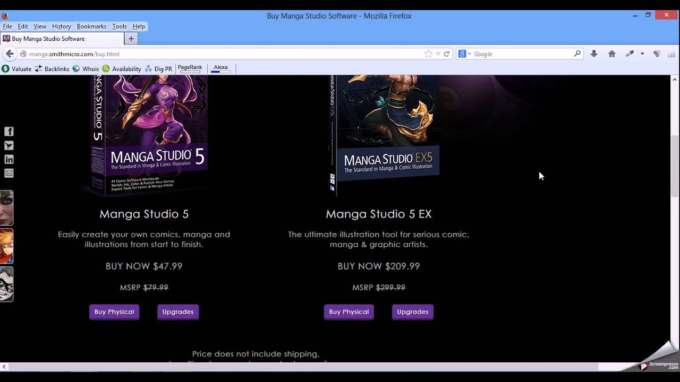The image size is (680, 382).
Task: Click the bar-chart extension icon
Action: pyautogui.click(x=671, y=54)
